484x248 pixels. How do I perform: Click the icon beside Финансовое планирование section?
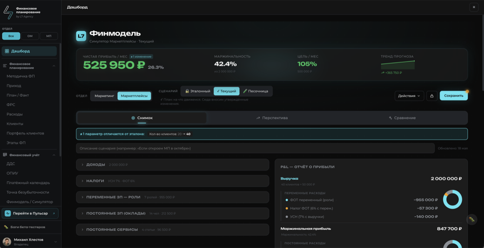[x=5, y=66]
